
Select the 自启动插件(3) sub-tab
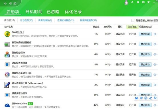(x=45, y=20)
